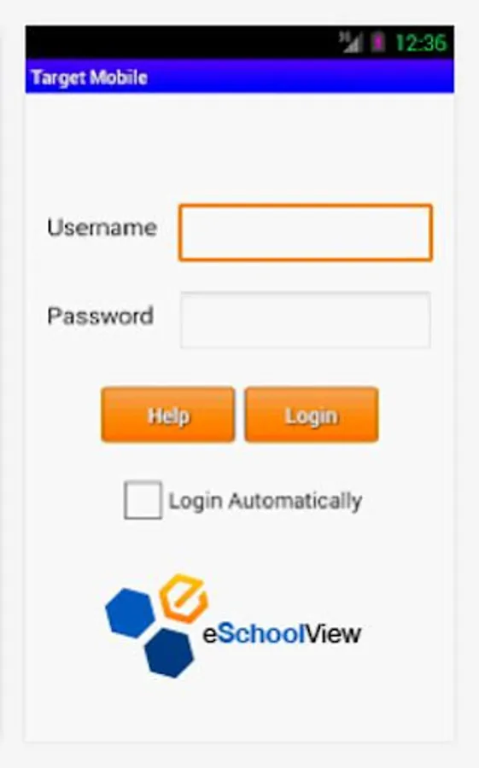479x768 pixels.
Task: Click the black system status bar
Action: 240,42
